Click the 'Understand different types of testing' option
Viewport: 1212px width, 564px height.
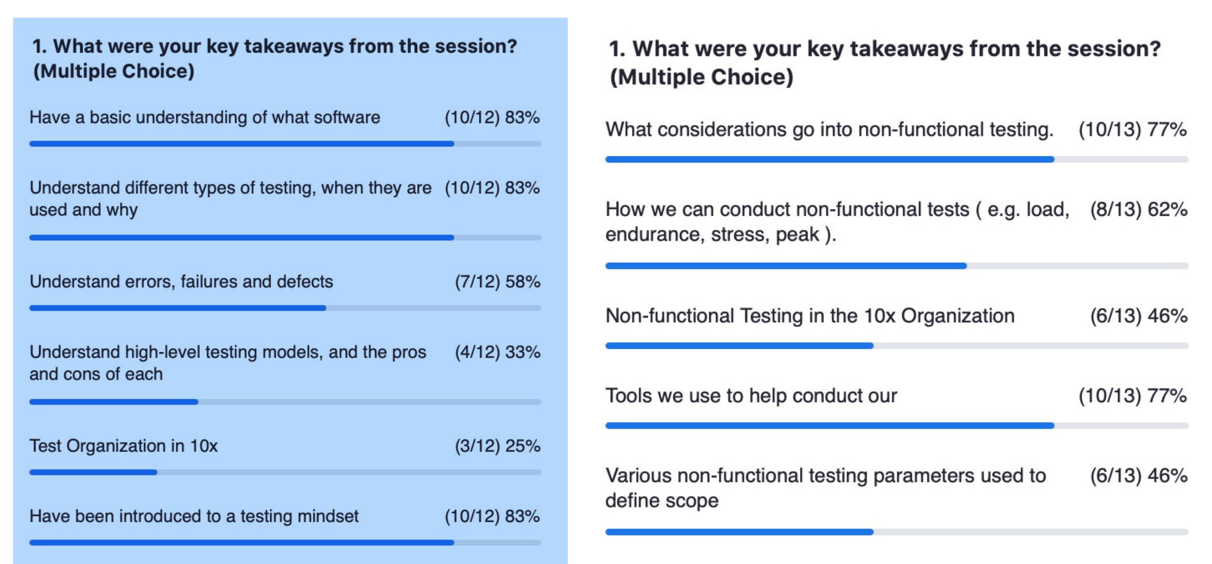point(231,199)
